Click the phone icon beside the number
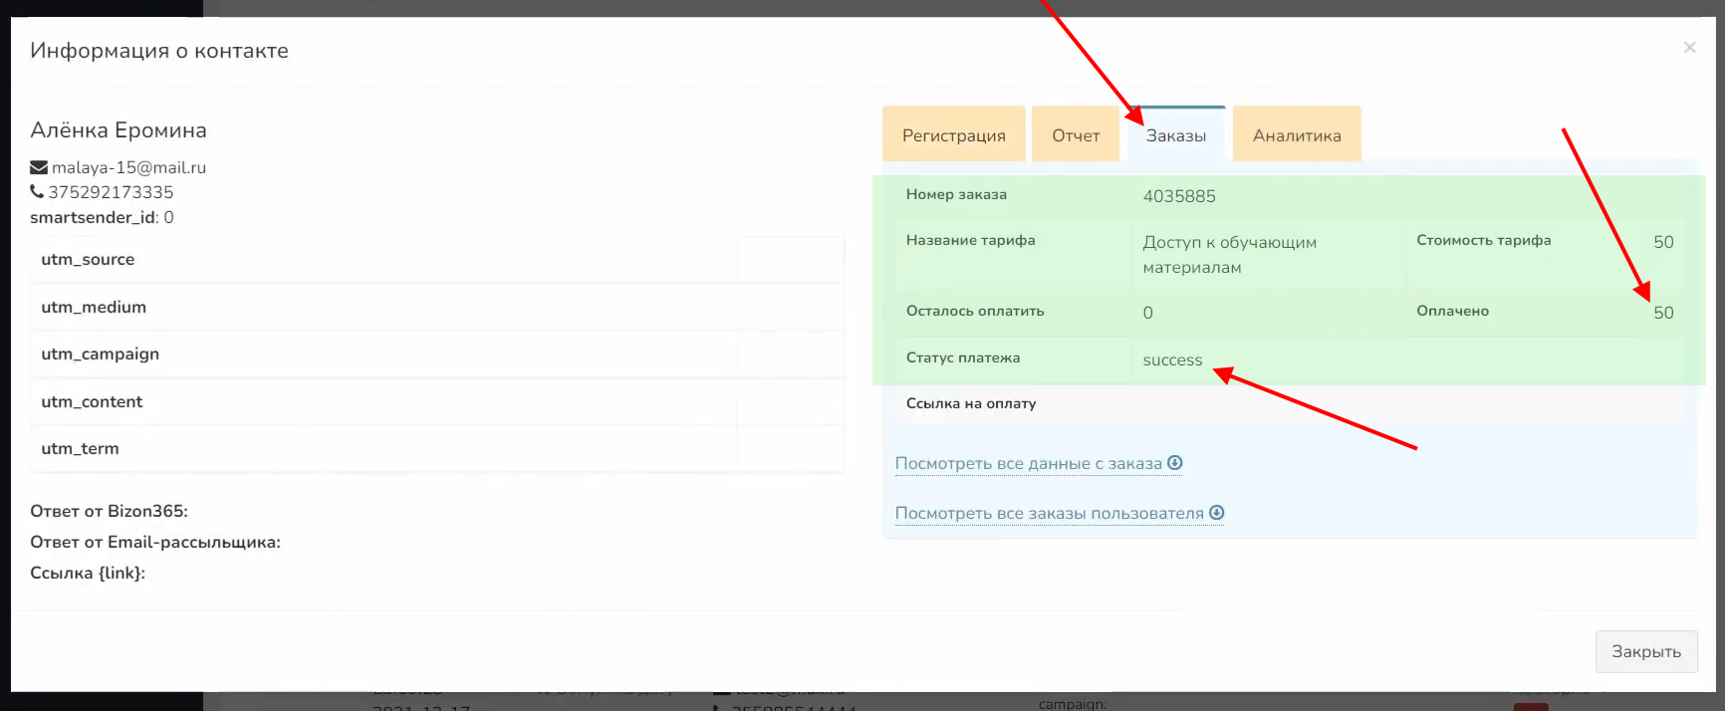The width and height of the screenshot is (1725, 711). [x=37, y=191]
